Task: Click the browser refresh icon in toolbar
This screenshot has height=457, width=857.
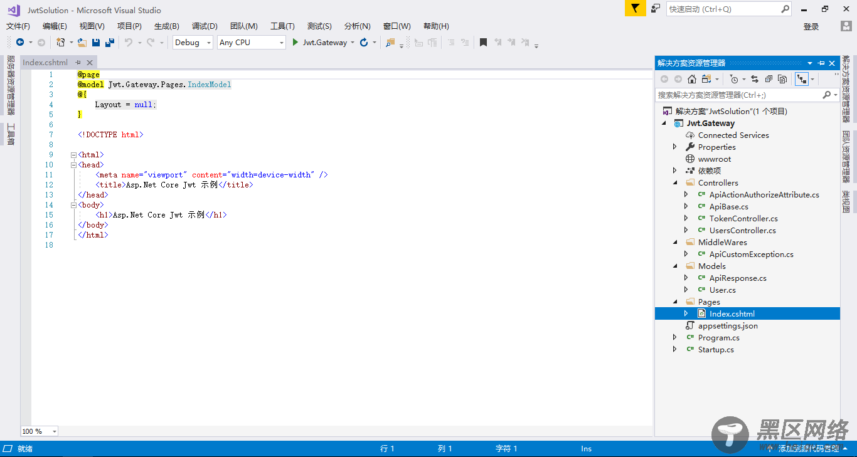Action: (x=364, y=43)
